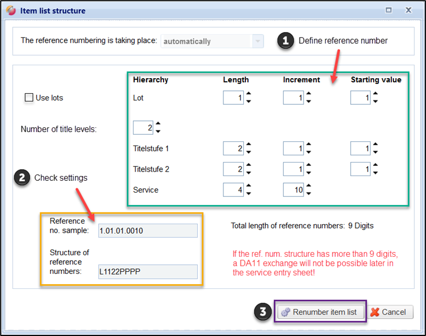
Task: Decrease Titelstufe 1 starting value
Action: 376,151
